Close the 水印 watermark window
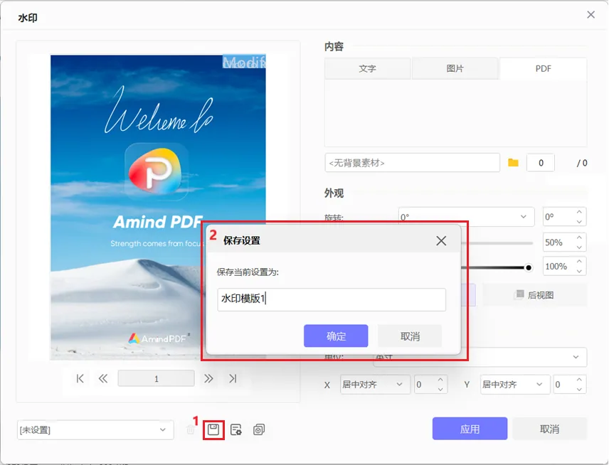Viewport: 609px width, 465px height. point(591,15)
